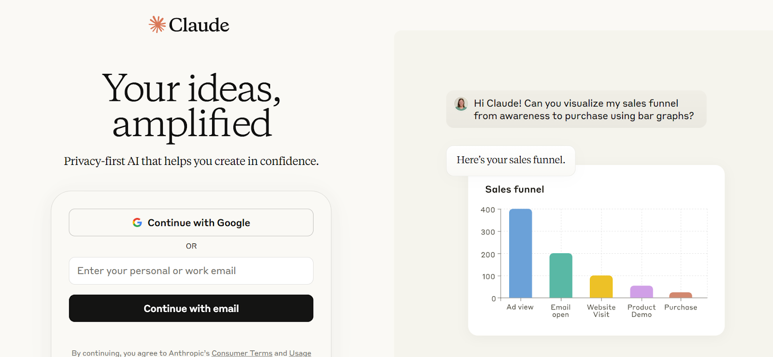Click the Privacy-first AI tagline text

click(x=191, y=161)
